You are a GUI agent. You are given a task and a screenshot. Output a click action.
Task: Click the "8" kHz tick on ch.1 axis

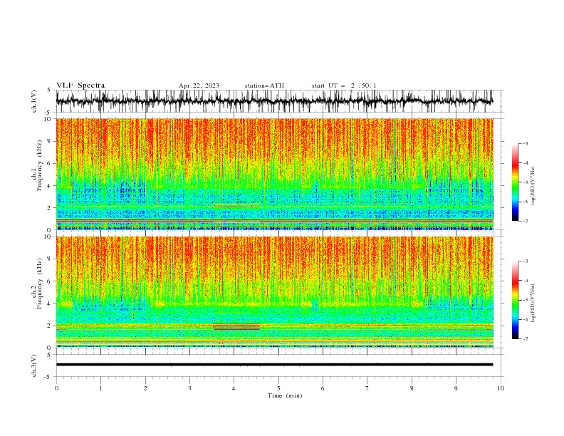click(50, 141)
